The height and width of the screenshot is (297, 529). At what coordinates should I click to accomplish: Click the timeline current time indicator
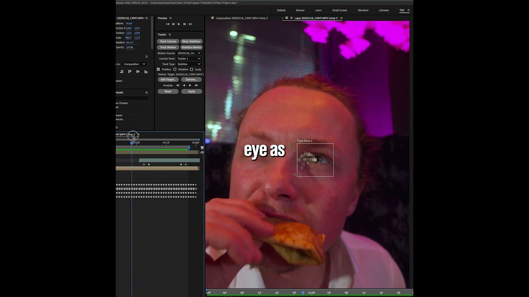tap(132, 143)
